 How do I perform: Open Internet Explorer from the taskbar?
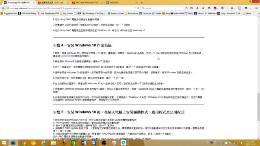43,143
